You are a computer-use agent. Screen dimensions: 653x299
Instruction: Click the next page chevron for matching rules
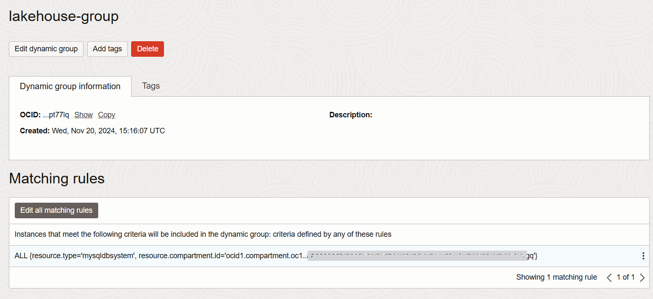tap(642, 277)
